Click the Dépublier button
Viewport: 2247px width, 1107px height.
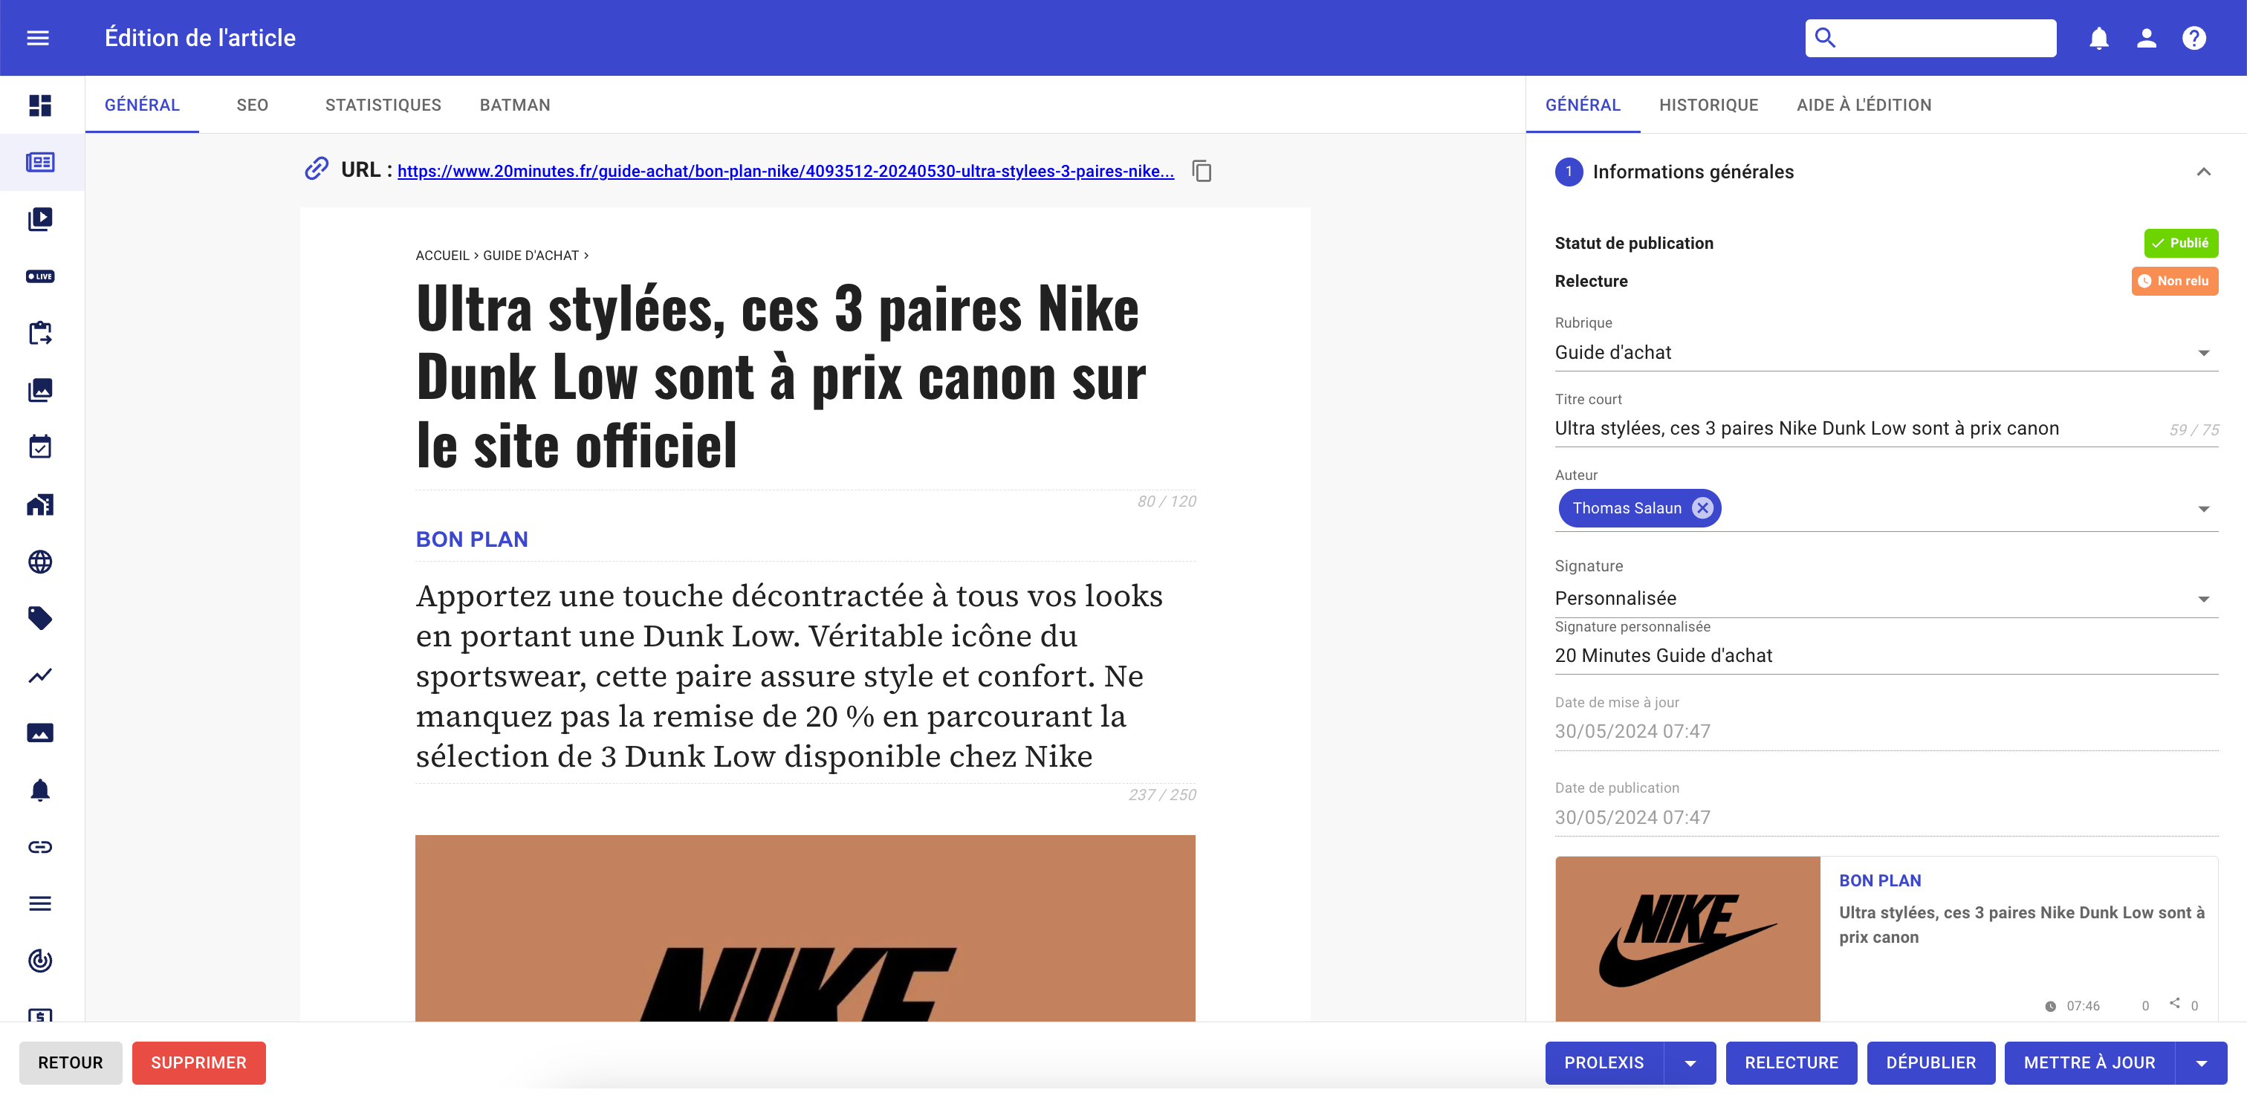click(x=1930, y=1063)
